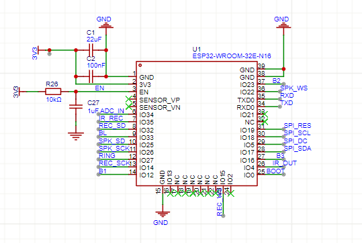Click the ADC_IN net label

coord(112,111)
